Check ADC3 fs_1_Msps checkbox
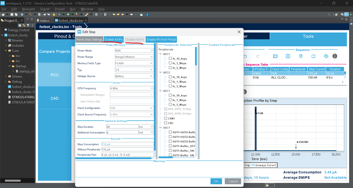 point(170,100)
